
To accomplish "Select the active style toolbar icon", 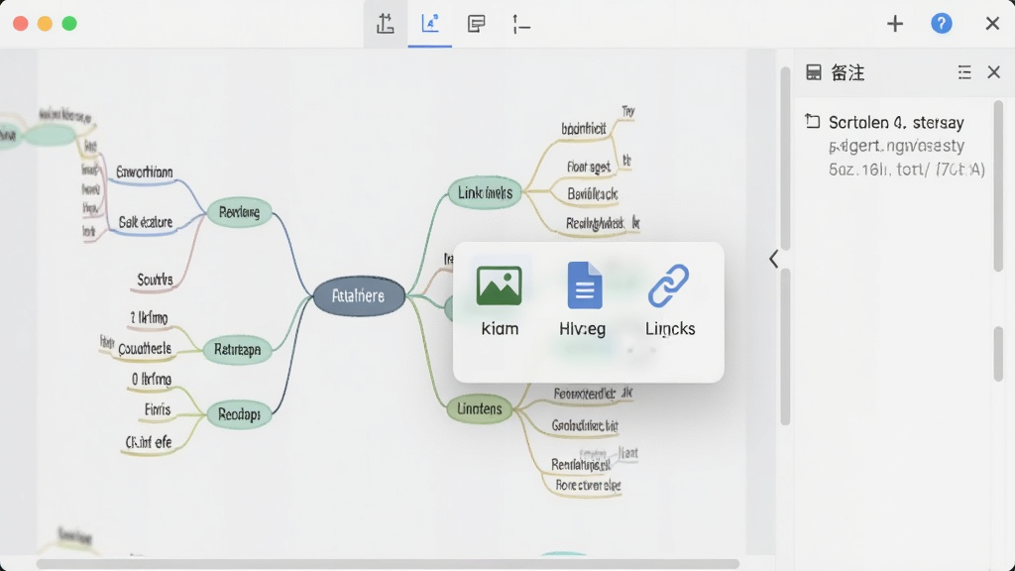I will (x=430, y=24).
